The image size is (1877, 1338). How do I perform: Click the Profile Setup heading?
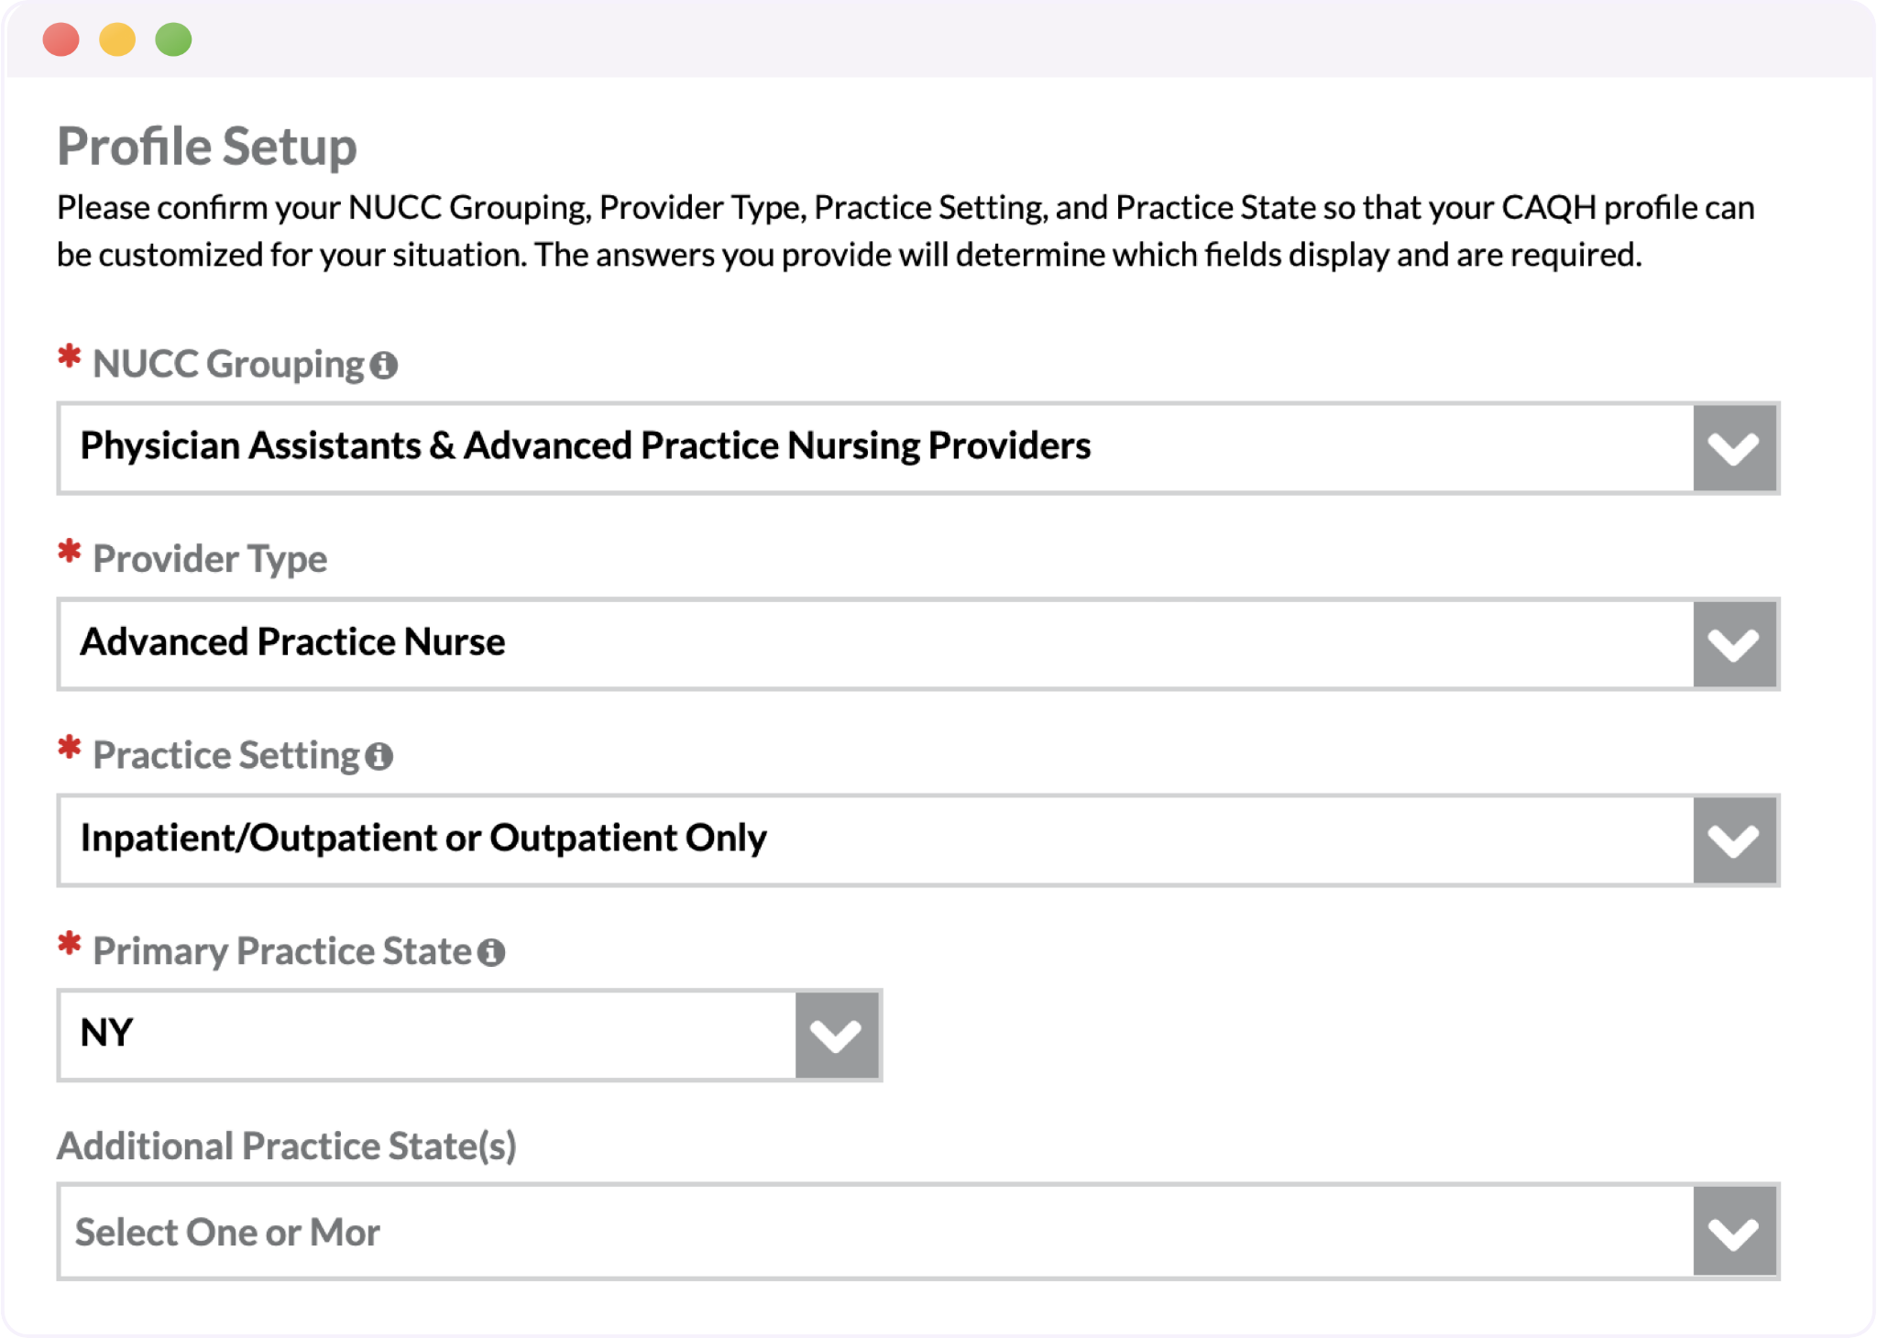[x=207, y=147]
